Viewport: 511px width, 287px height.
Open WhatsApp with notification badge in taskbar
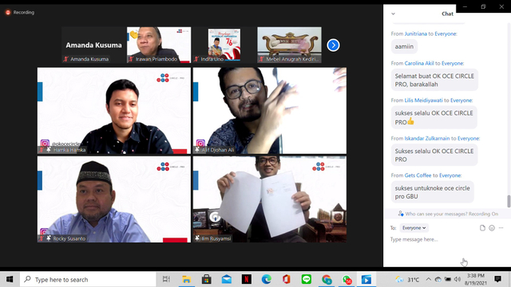click(347, 280)
